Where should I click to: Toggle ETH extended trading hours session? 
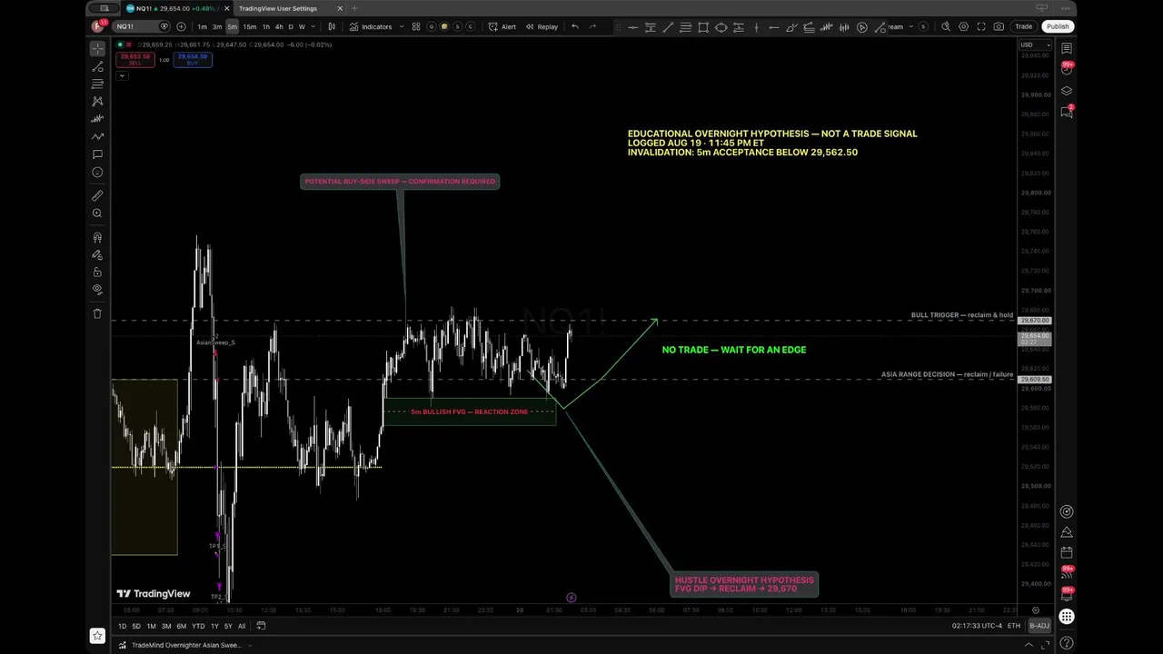[x=1014, y=626]
